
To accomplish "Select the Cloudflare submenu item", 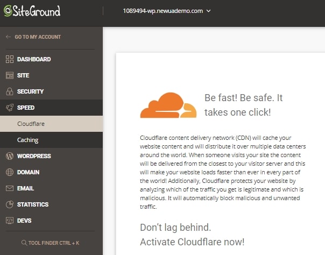I will (x=51, y=124).
